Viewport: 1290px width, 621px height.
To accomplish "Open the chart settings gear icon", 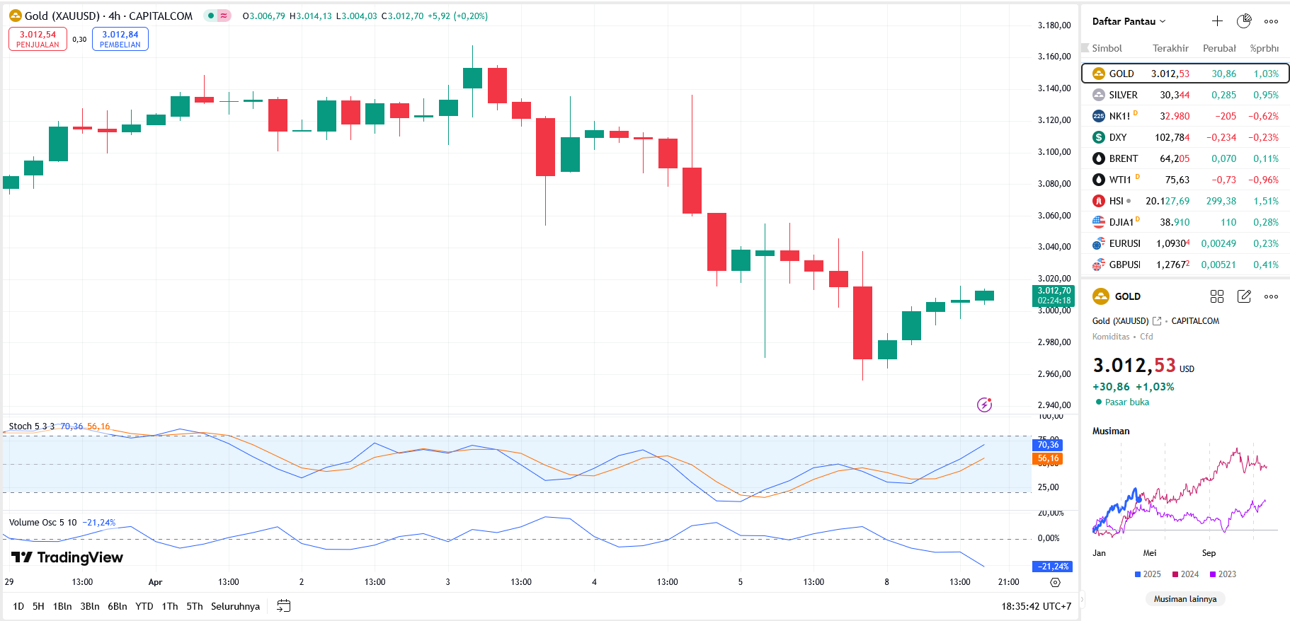I will pyautogui.click(x=1055, y=582).
